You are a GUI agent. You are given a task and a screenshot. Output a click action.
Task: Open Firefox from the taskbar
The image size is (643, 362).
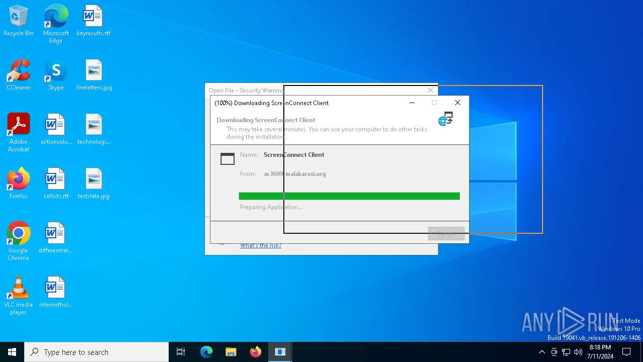[256, 352]
